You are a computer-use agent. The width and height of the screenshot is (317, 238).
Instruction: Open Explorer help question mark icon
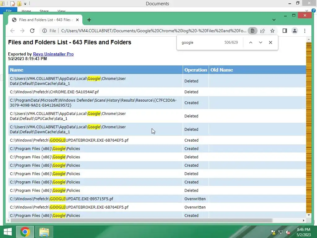click(x=314, y=11)
